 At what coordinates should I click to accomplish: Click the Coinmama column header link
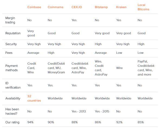point(56,7)
